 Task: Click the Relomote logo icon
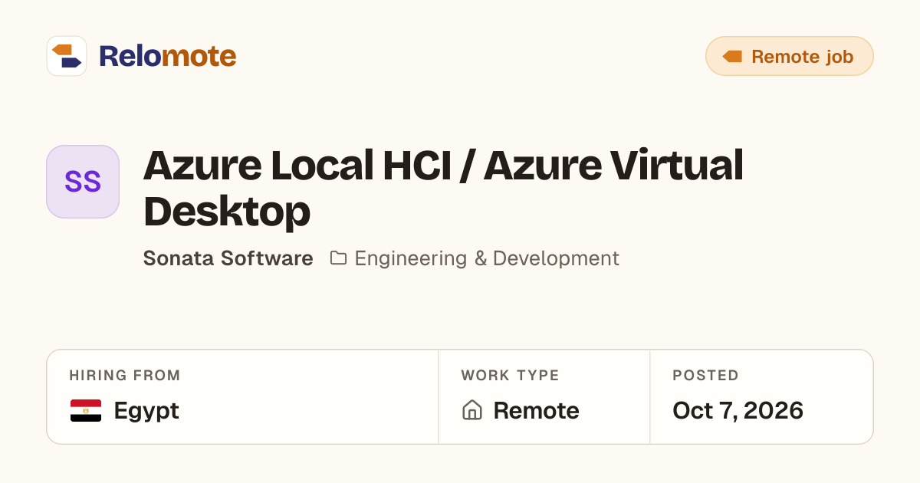click(x=67, y=56)
